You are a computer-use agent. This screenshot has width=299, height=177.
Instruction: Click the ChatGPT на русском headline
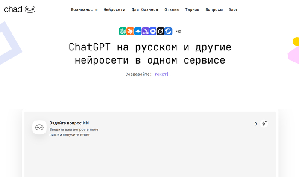[150, 53]
